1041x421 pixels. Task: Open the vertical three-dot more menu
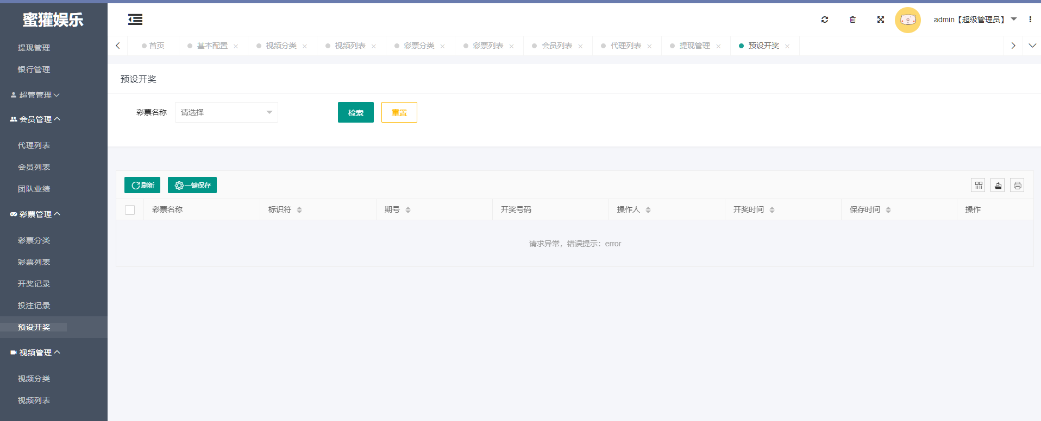pos(1030,20)
